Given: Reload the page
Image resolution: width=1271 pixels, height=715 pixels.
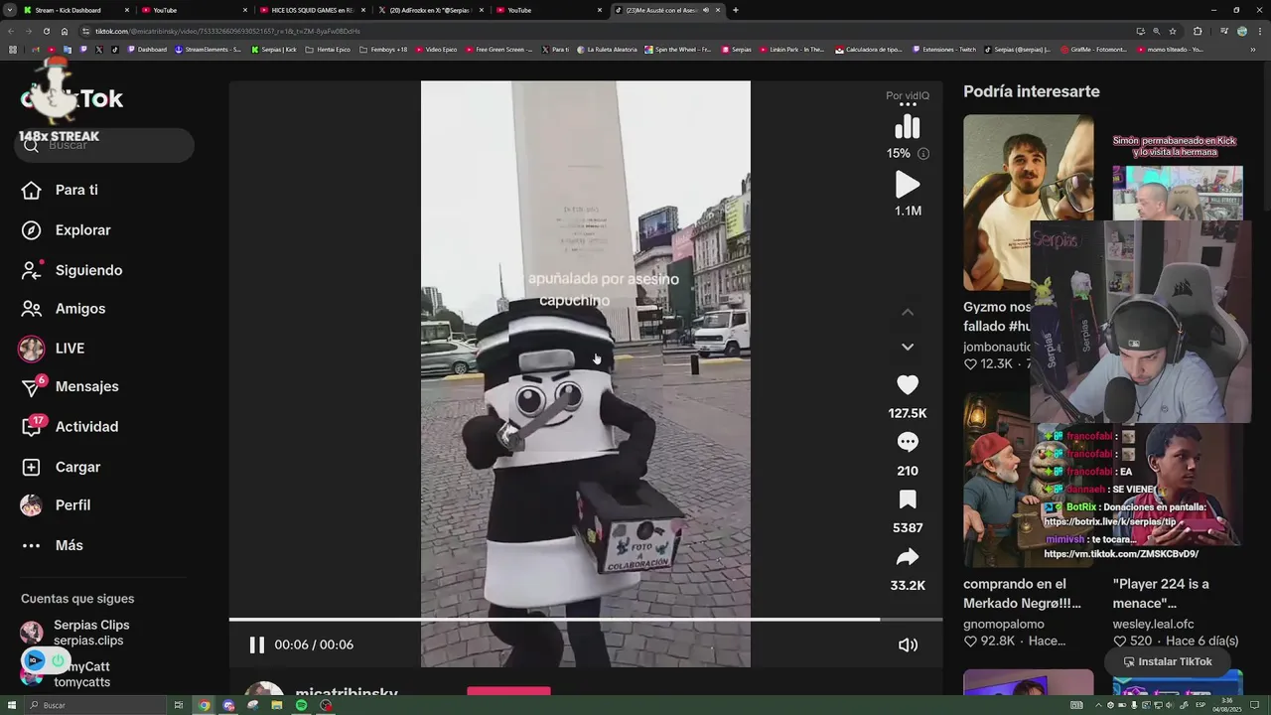Looking at the screenshot, I should tap(46, 31).
